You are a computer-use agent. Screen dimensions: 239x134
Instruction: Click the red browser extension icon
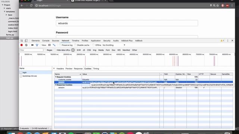click(223, 6)
